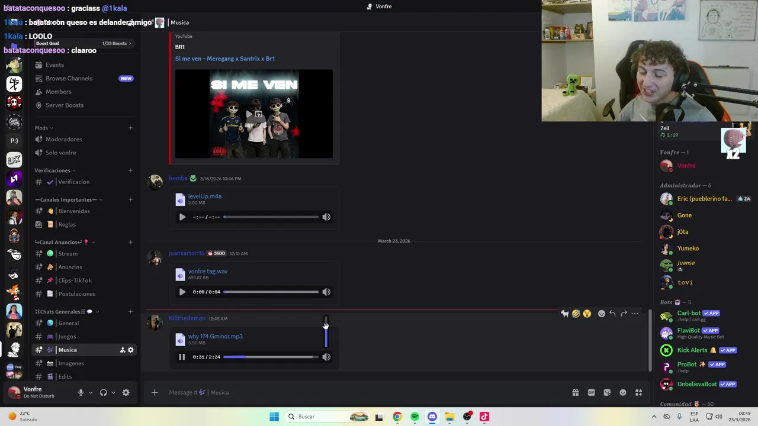This screenshot has width=758, height=426.
Task: Collapse the Canal Anuncios category
Action: click(65, 242)
